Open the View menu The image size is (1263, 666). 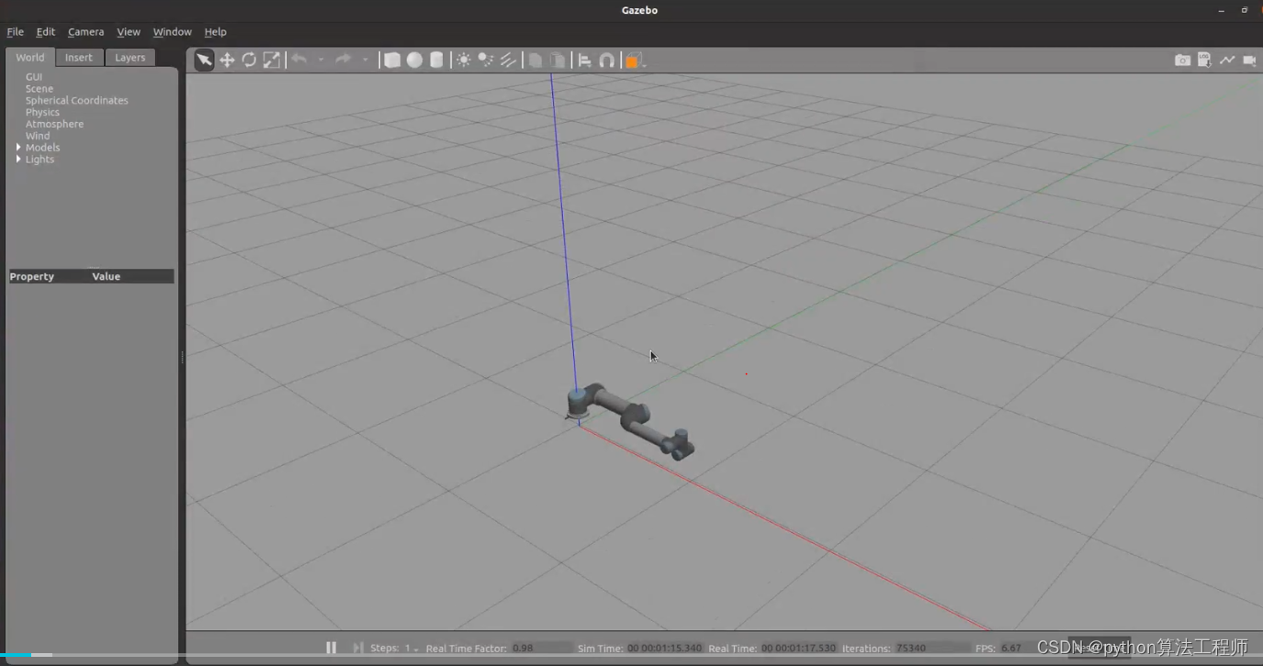[129, 31]
